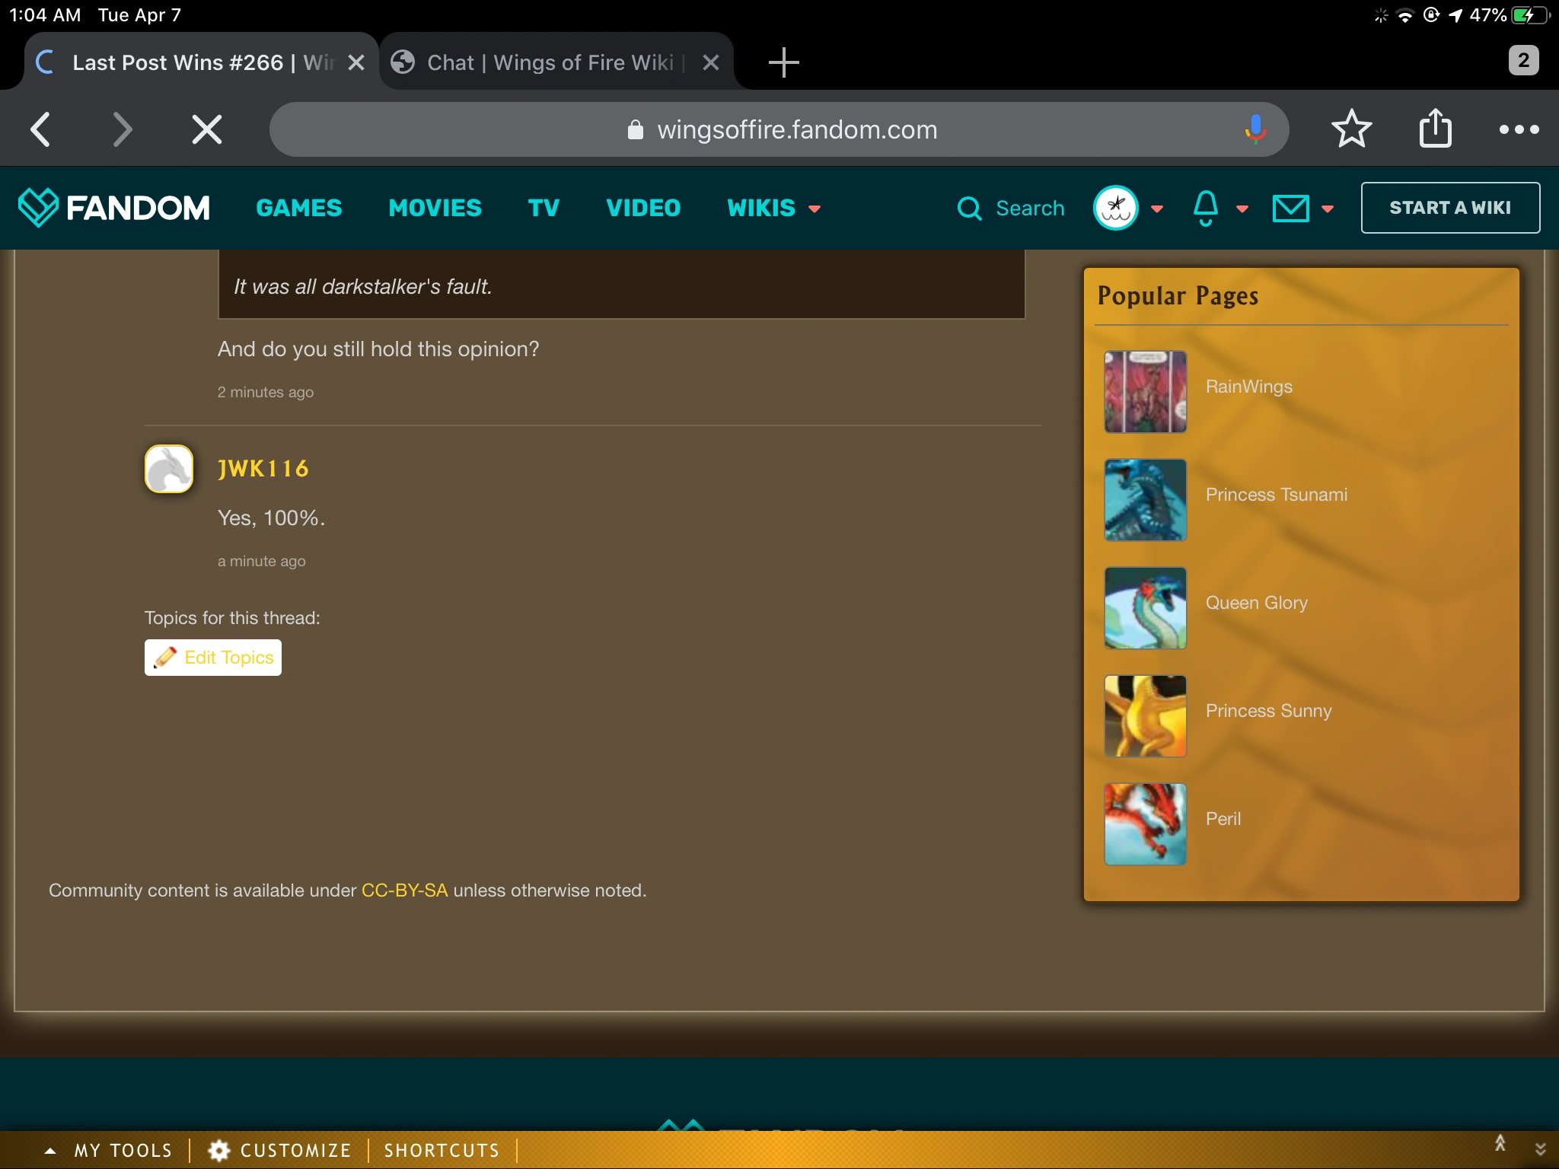Viewport: 1559px width, 1169px height.
Task: Open Princess Tsunami thumbnail
Action: click(1145, 500)
